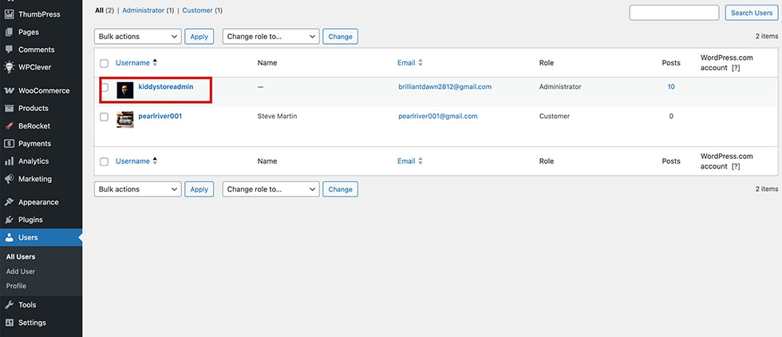Click the kiddystoreadmin avatar thumbnail

125,89
